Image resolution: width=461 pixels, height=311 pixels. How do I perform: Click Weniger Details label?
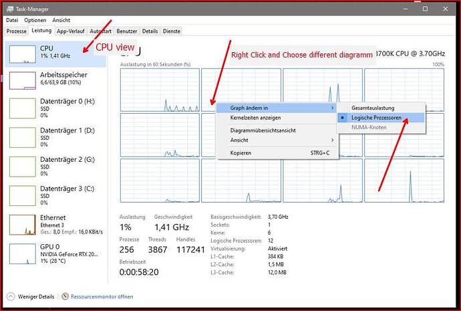(x=36, y=296)
